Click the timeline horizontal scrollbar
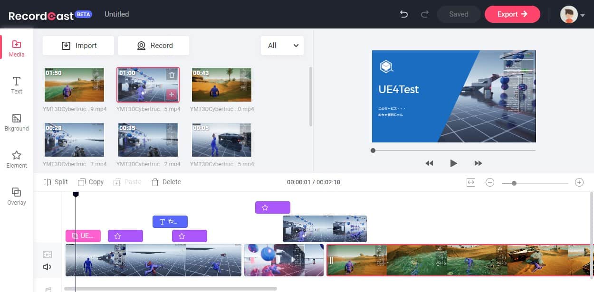The height and width of the screenshot is (292, 594). pyautogui.click(x=170, y=288)
